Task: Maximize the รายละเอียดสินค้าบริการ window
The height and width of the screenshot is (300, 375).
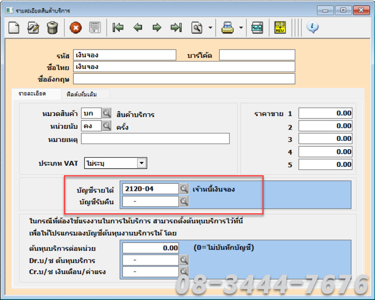Action: 343,10
